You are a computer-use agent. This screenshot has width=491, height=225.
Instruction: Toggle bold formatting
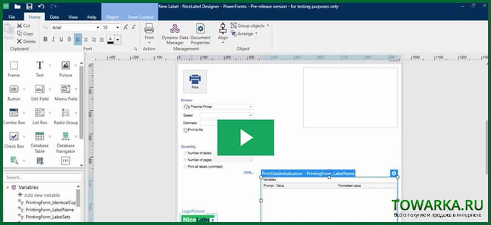pyautogui.click(x=45, y=39)
